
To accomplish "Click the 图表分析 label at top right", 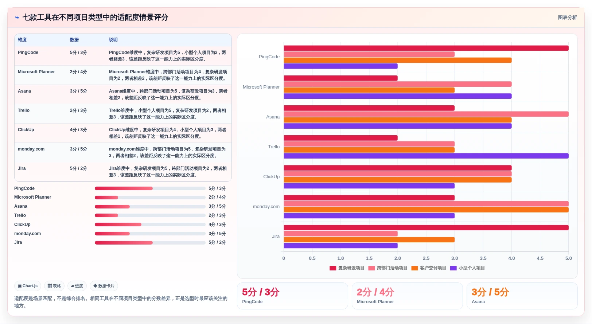I will pos(567,17).
